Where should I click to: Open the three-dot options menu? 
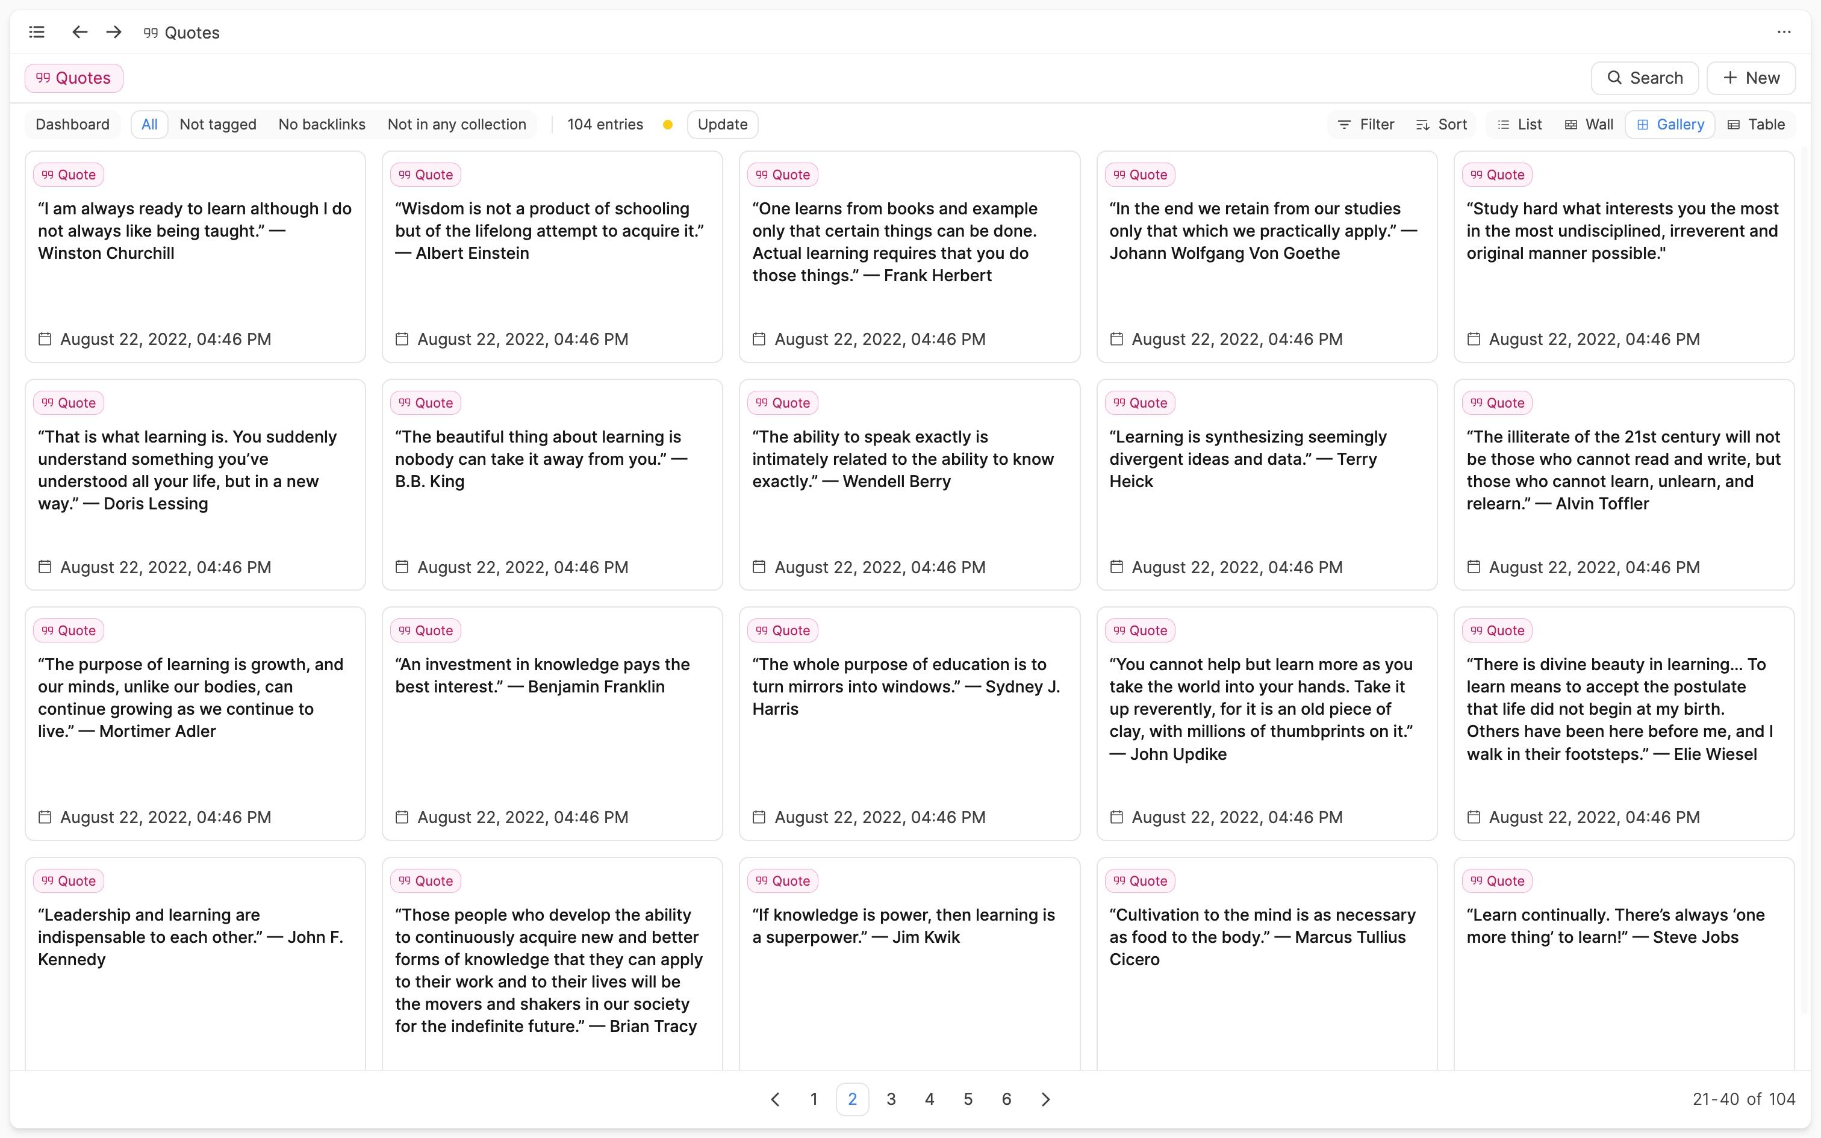[1785, 33]
